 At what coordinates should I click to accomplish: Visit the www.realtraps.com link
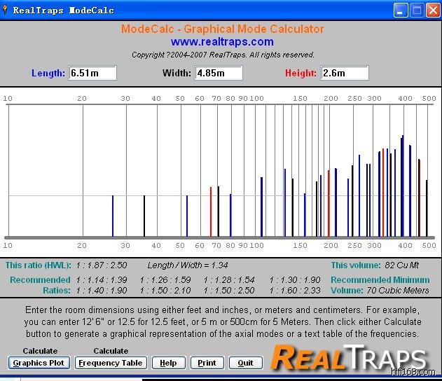222,42
